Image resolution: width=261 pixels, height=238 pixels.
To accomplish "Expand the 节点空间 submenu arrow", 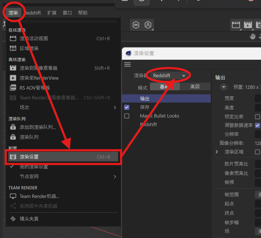I will point(115,177).
